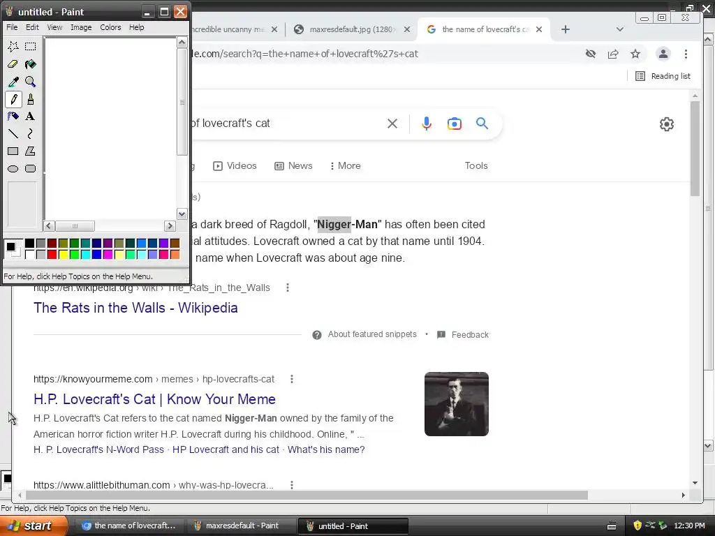Select the Magnifier tool in Paint
715x536 pixels.
(31, 82)
